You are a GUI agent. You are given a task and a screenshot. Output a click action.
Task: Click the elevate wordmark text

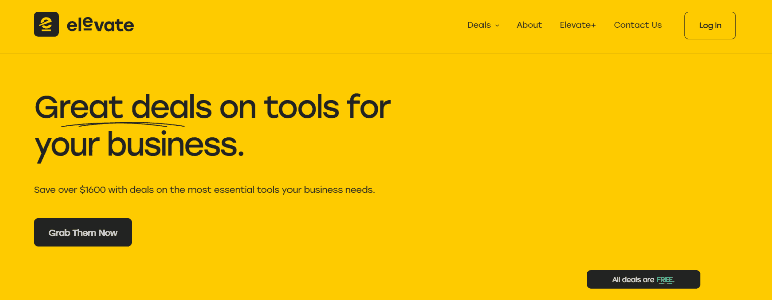click(x=101, y=25)
